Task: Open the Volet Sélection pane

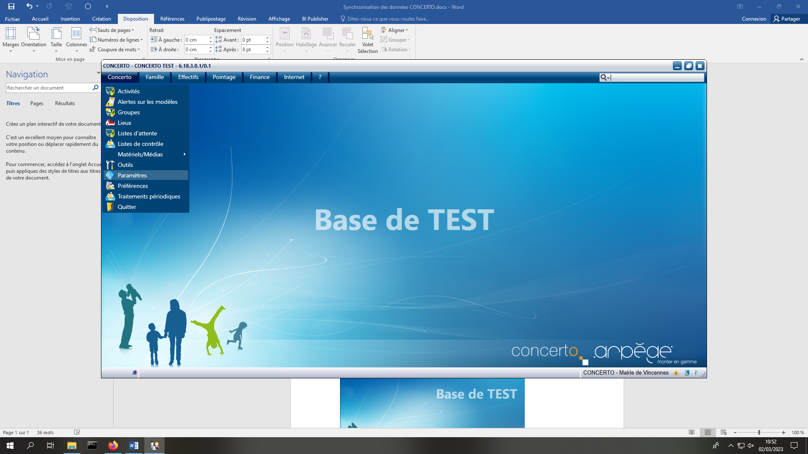Action: (368, 40)
